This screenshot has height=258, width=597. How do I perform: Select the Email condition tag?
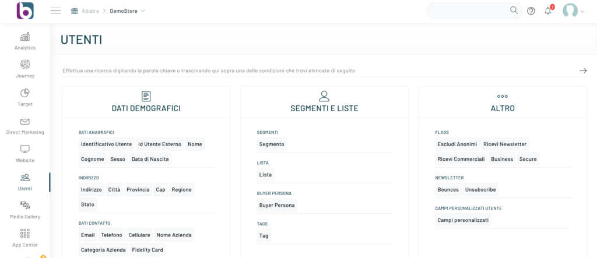87,235
